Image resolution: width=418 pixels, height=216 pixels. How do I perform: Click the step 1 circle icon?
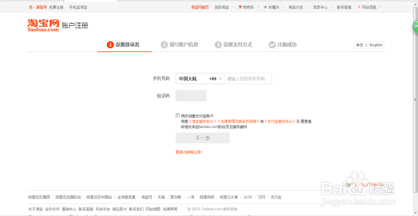pyautogui.click(x=110, y=45)
